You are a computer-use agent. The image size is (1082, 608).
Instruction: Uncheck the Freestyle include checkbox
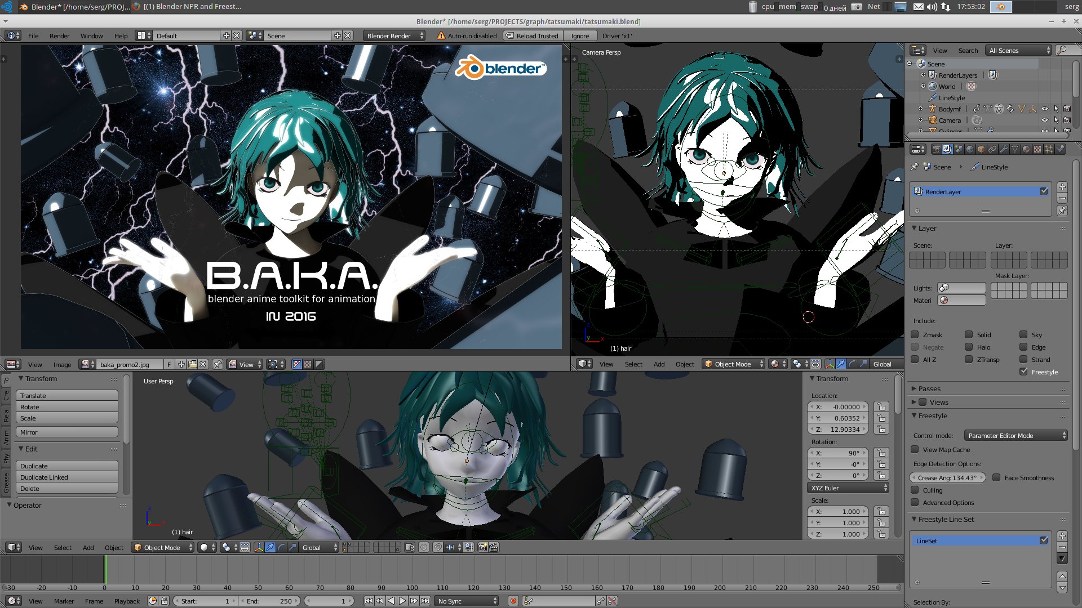click(x=1023, y=372)
